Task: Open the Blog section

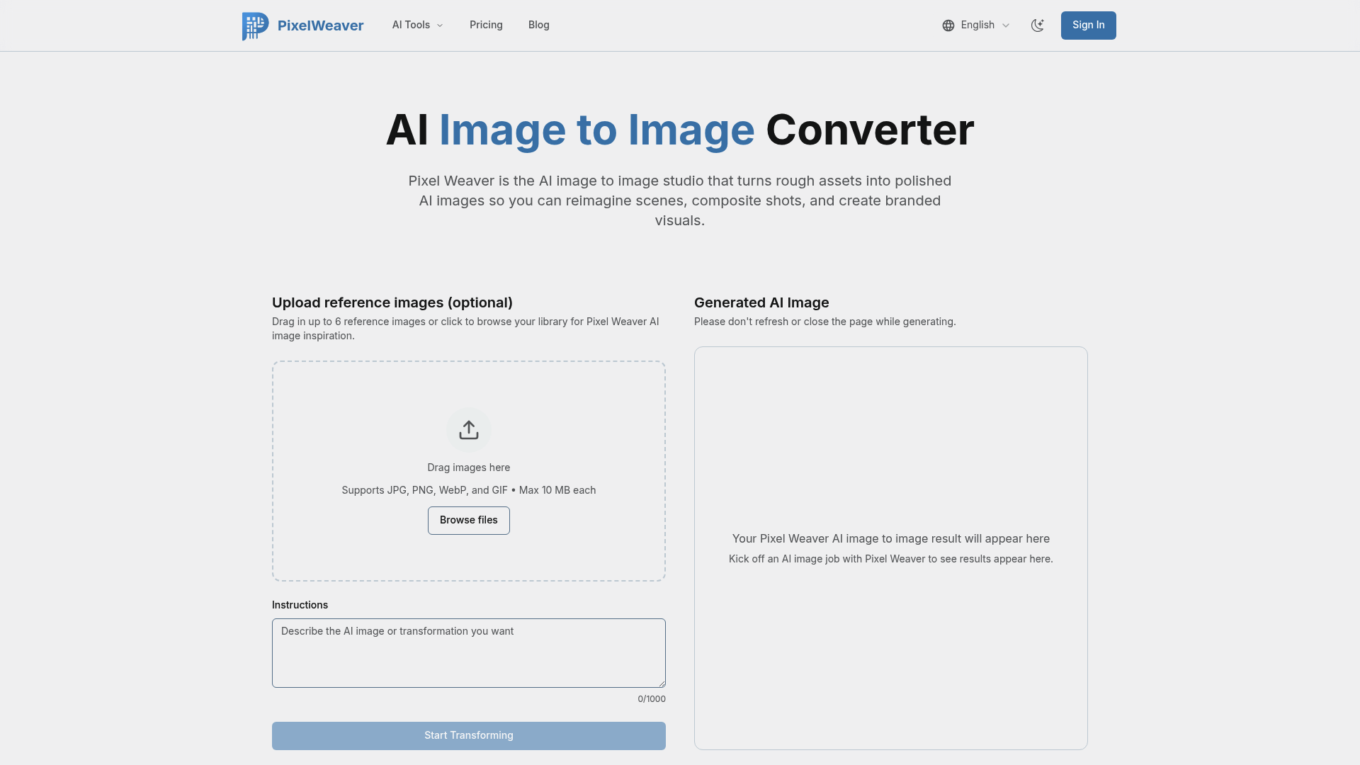Action: [x=538, y=25]
